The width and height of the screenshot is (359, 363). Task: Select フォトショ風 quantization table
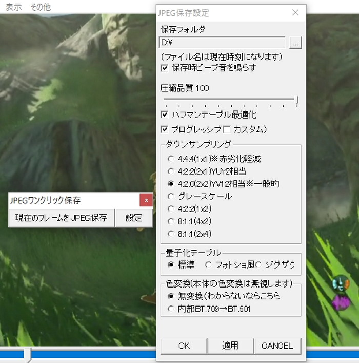pos(229,264)
